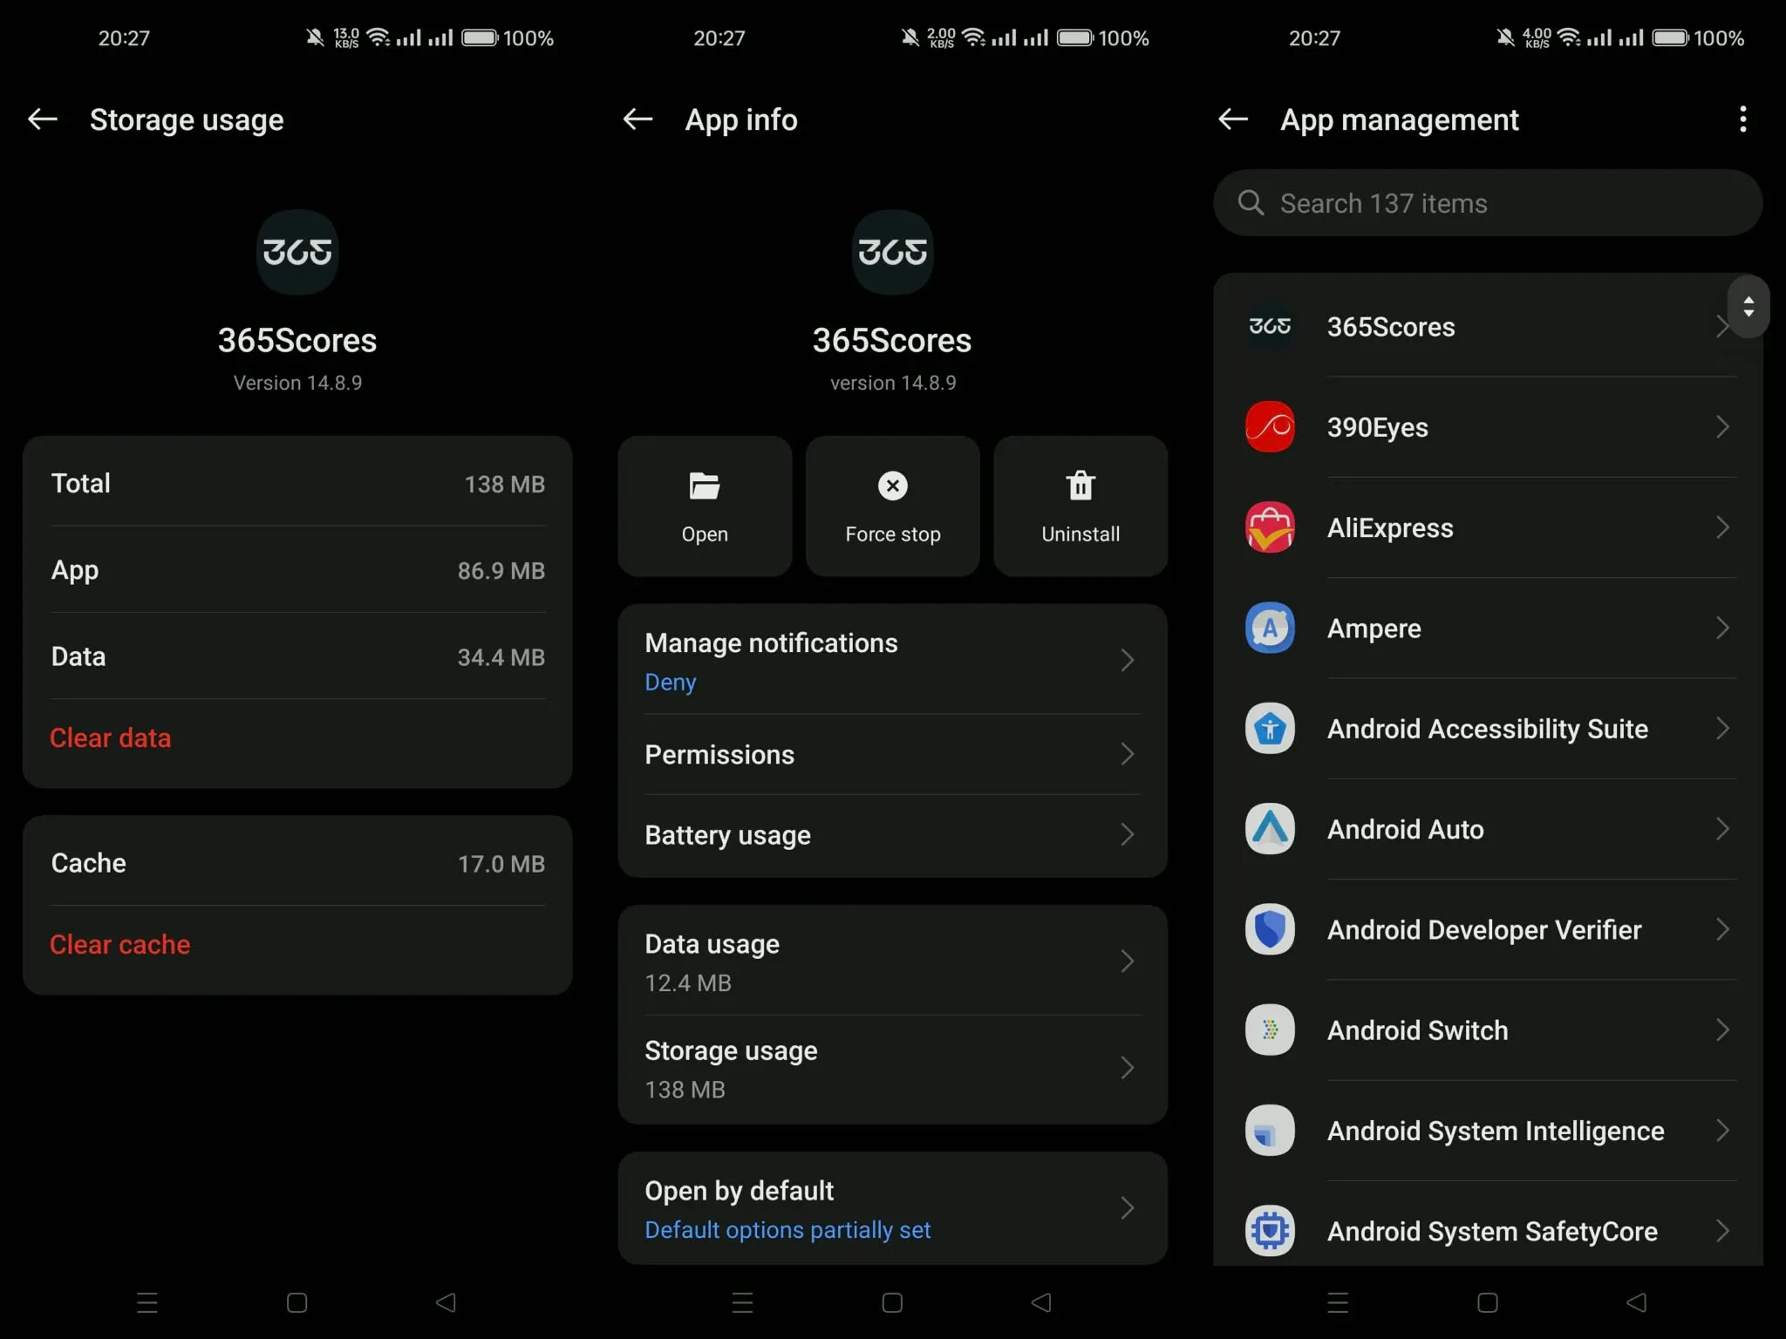Viewport: 1786px width, 1339px height.
Task: Tap the back triangle on the App management navbar
Action: tap(1636, 1302)
